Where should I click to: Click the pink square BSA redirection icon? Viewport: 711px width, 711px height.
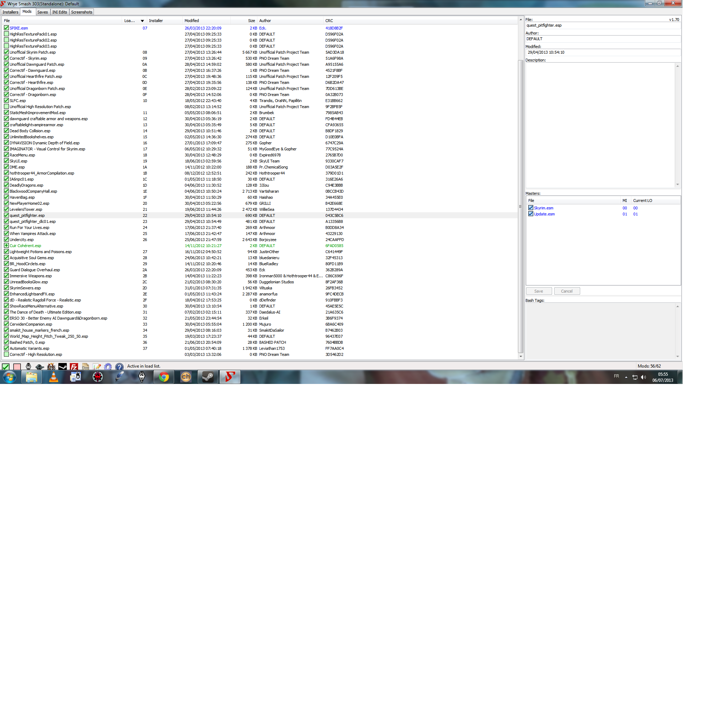(17, 367)
